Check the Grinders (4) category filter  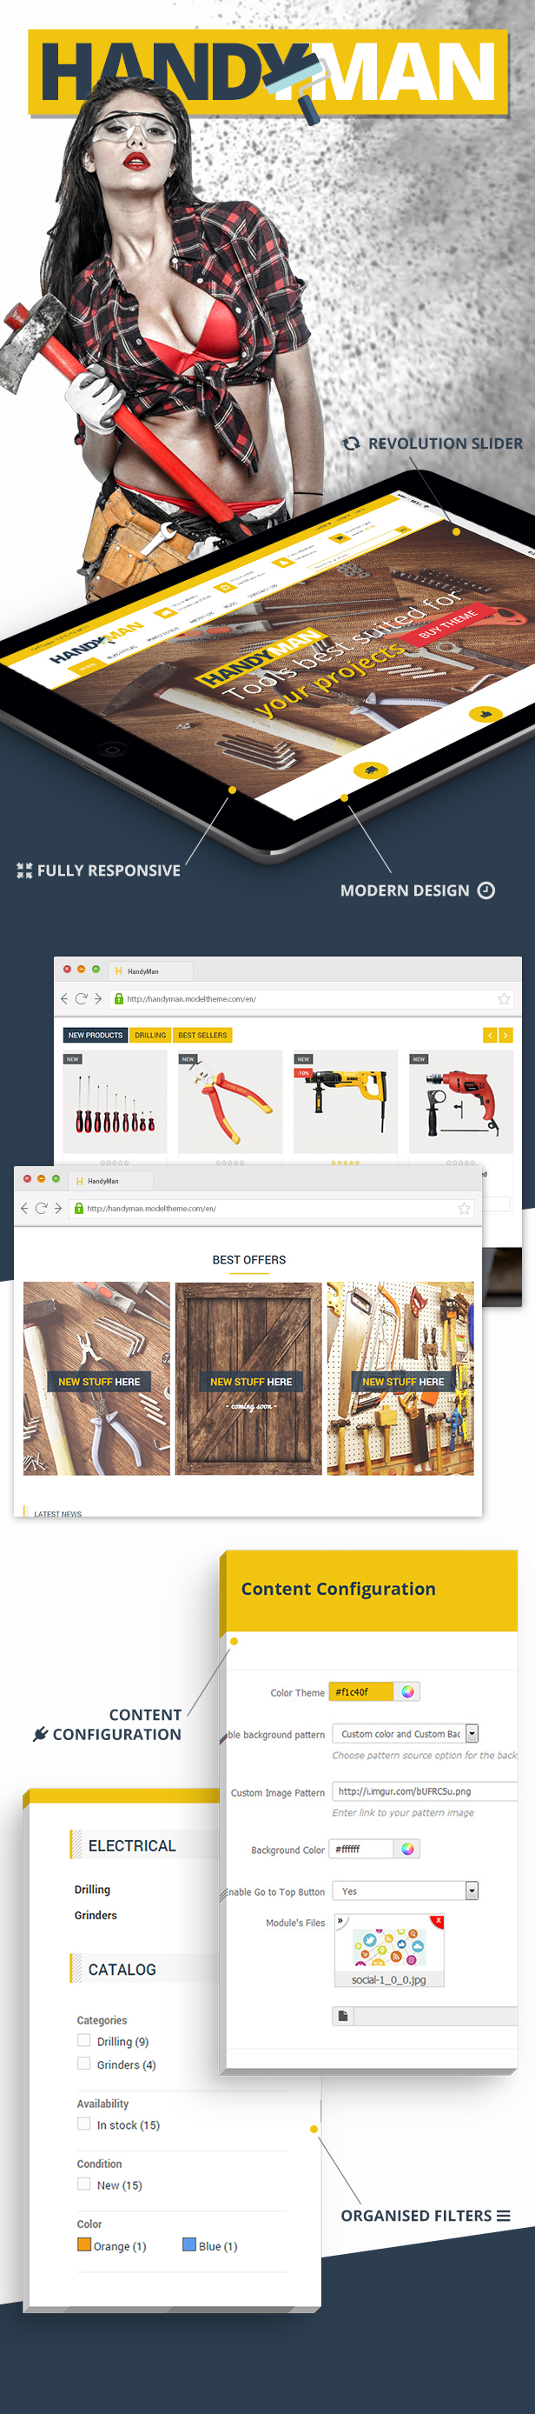(x=84, y=2064)
